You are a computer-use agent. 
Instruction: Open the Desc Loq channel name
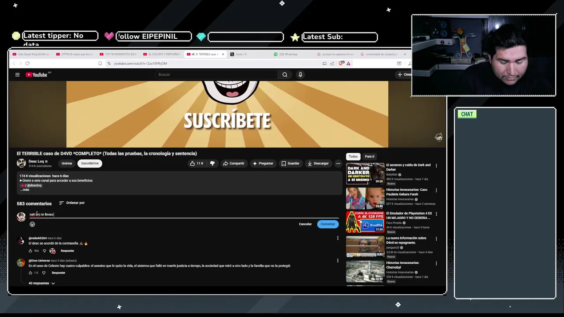pyautogui.click(x=36, y=162)
